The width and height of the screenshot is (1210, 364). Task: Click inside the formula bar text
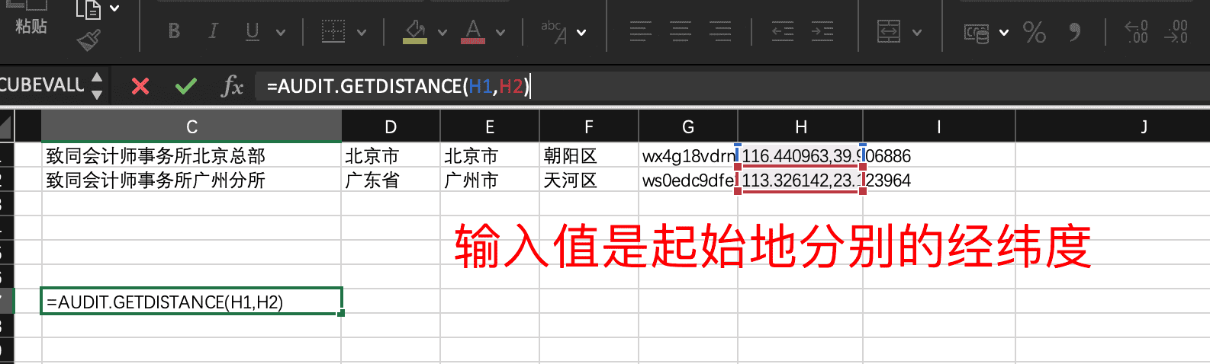tap(397, 86)
